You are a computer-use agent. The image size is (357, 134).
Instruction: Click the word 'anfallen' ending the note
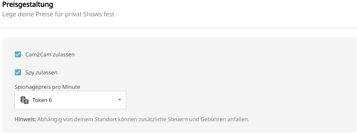(x=239, y=120)
